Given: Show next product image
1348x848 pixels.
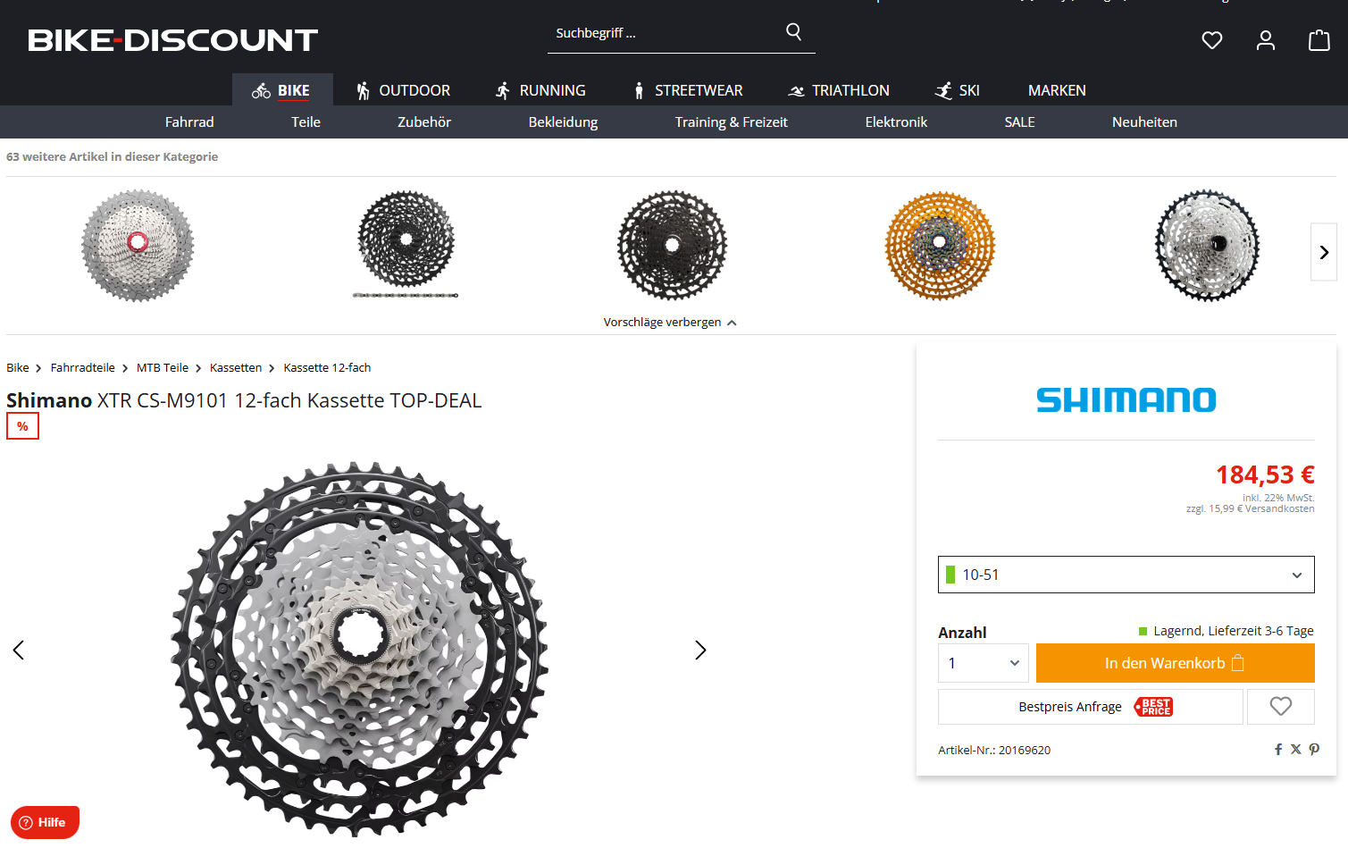Looking at the screenshot, I should coord(700,651).
